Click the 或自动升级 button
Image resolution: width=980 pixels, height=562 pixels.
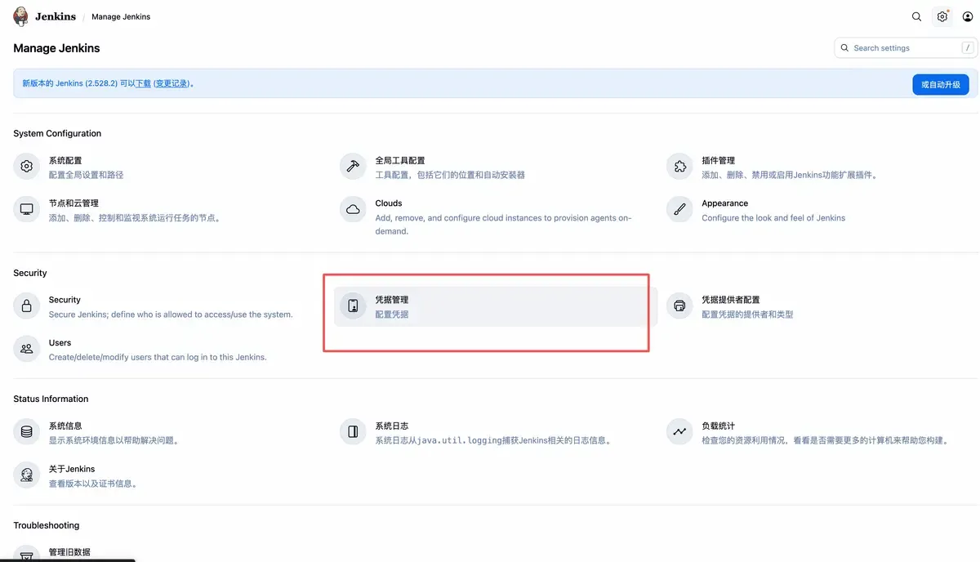[940, 84]
